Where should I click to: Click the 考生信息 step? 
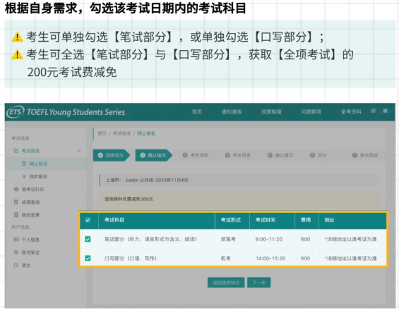pyautogui.click(x=238, y=155)
